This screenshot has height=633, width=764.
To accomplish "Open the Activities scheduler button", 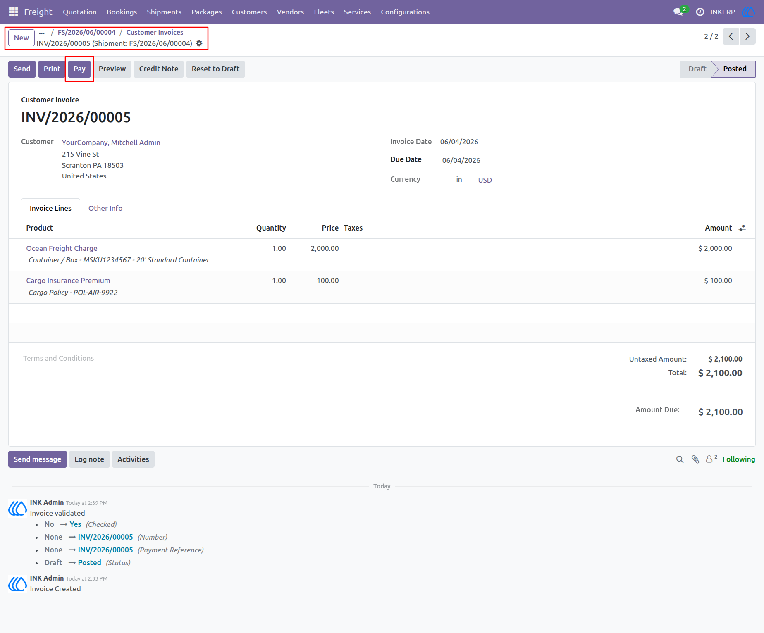I will pyautogui.click(x=133, y=459).
